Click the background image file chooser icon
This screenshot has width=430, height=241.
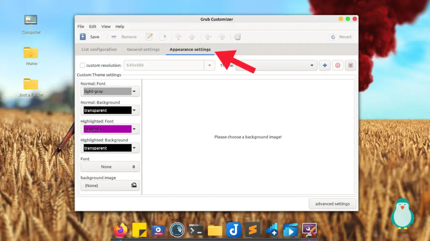[x=134, y=185]
